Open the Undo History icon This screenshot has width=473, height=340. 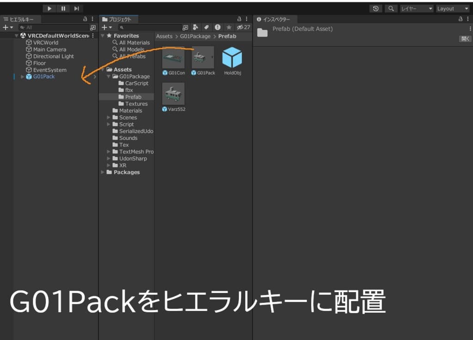(376, 8)
